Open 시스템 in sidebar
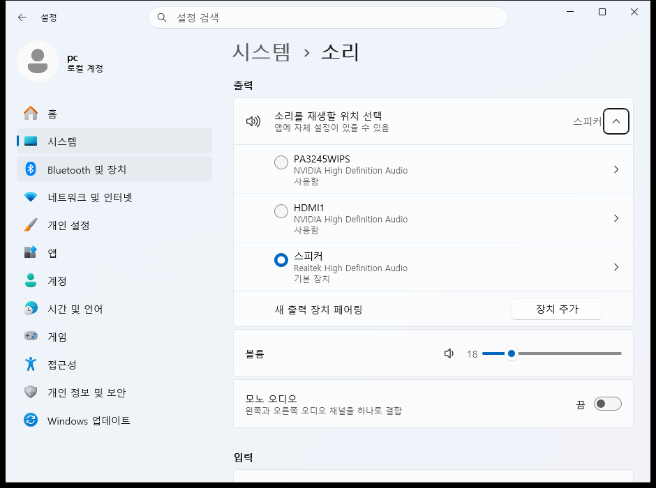 114,142
